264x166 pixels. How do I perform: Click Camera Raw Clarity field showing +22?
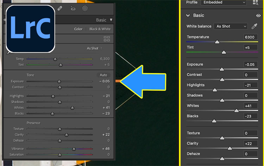click(251, 143)
